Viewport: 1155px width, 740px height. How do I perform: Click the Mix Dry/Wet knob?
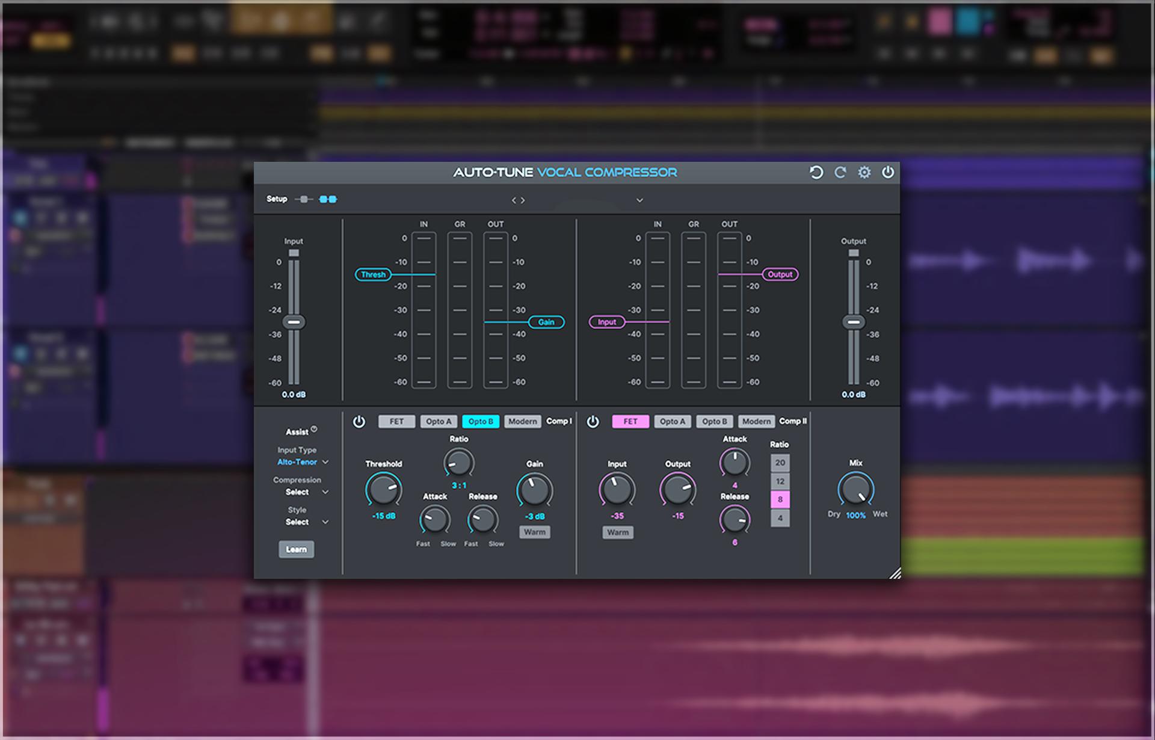pos(856,490)
